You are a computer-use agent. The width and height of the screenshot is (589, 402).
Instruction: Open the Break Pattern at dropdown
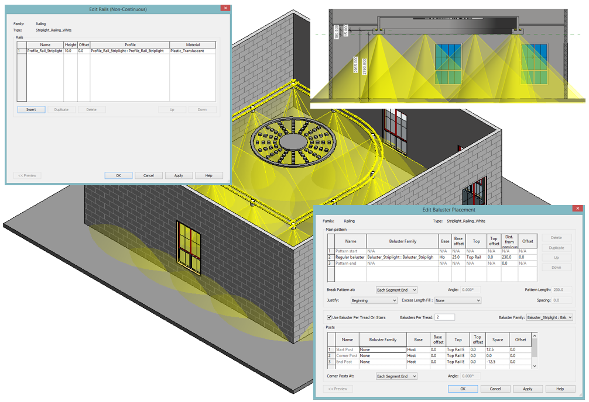(x=397, y=290)
